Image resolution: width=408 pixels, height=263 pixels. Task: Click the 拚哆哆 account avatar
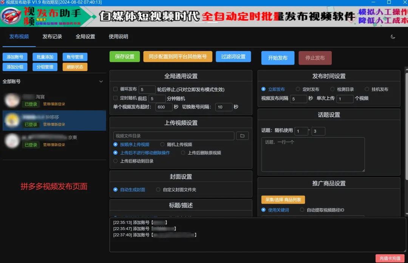click(12, 121)
